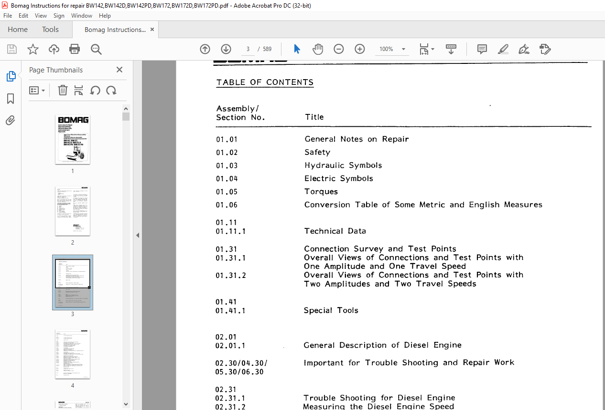Select page 3 thumbnail
This screenshot has width=605, height=410.
coord(73,282)
